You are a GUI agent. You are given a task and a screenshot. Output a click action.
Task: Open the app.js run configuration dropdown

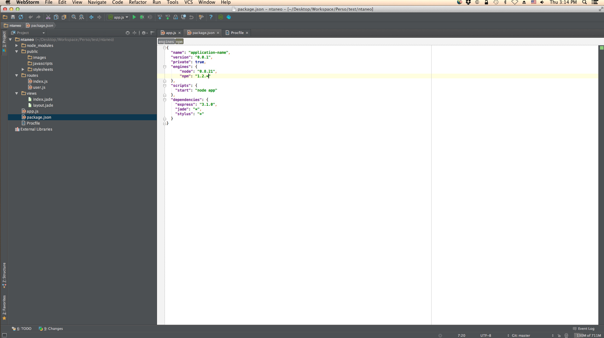click(x=119, y=17)
